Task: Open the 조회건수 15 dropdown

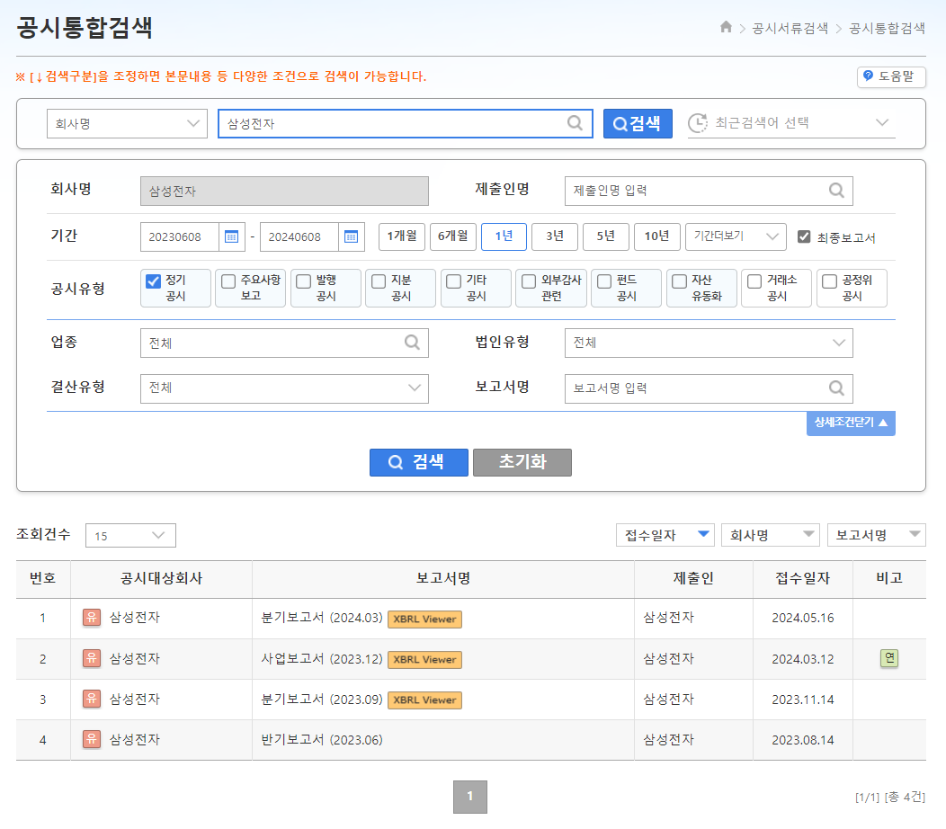Action: pos(131,535)
